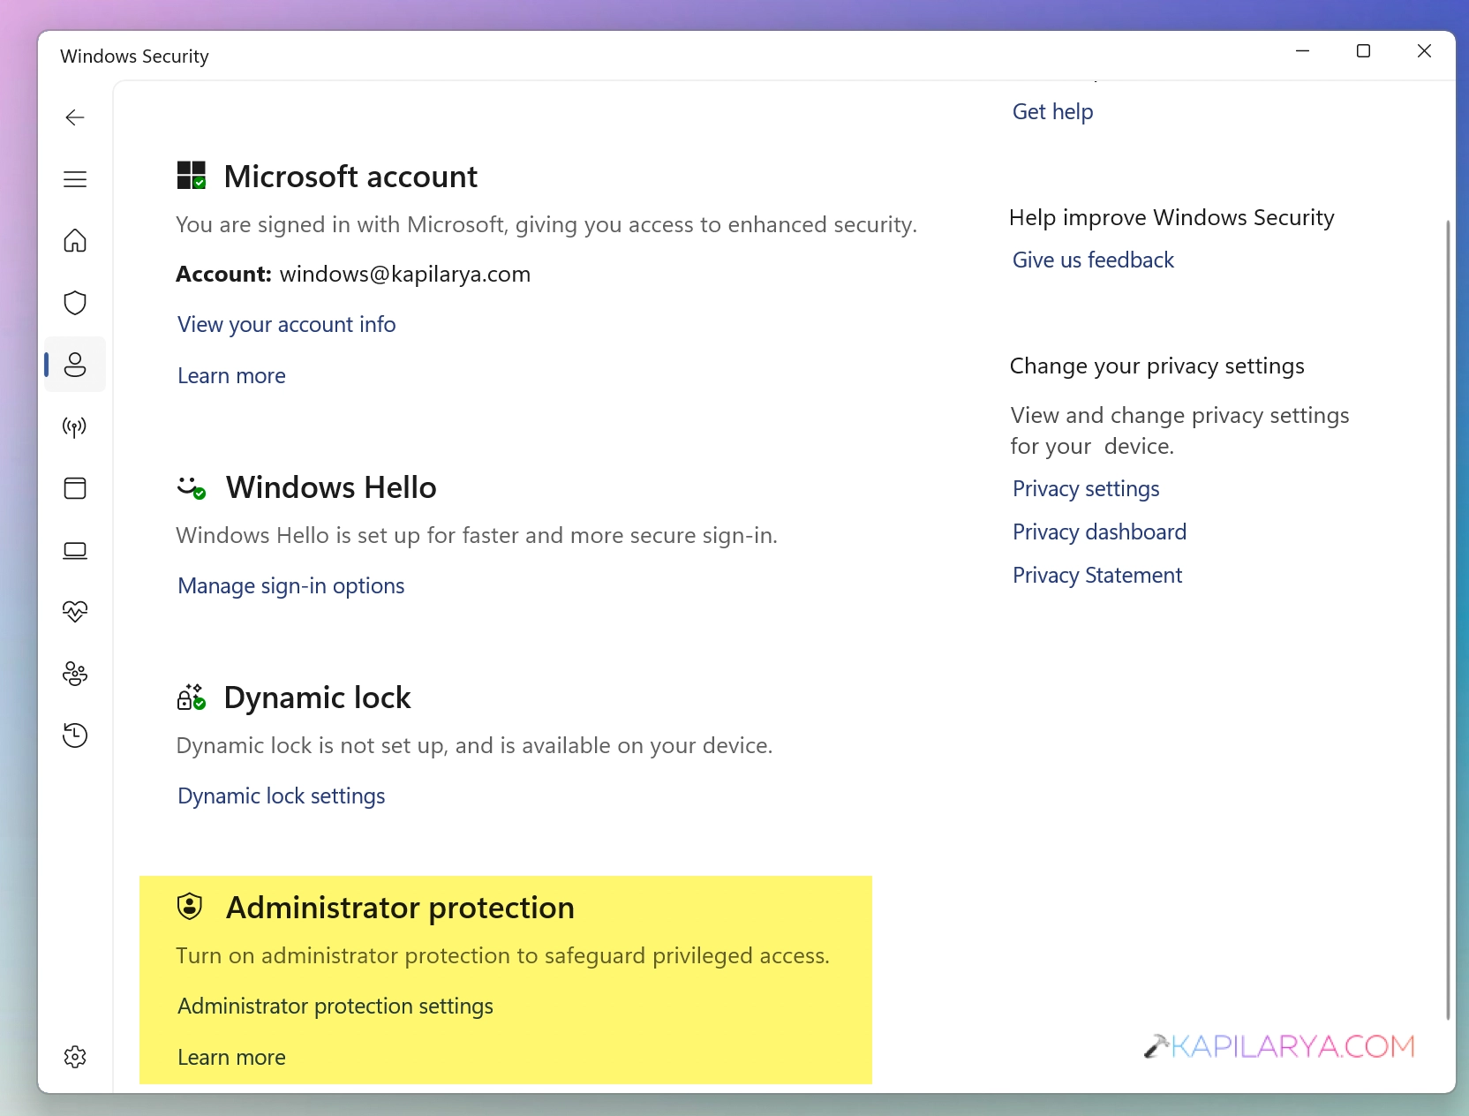Open the Get help link

click(x=1052, y=111)
